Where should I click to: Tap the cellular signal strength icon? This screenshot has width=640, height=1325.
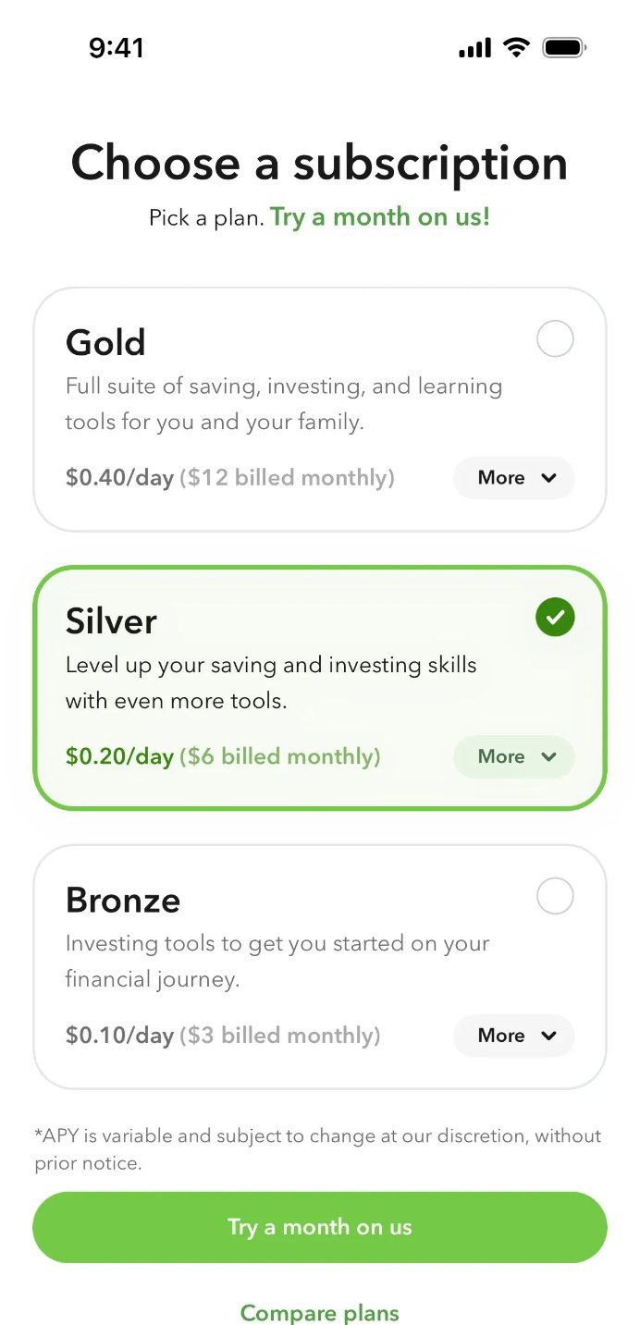click(x=474, y=46)
